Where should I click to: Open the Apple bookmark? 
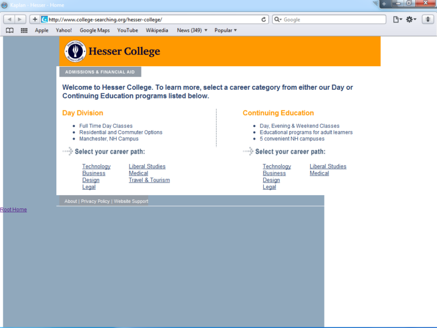42,31
